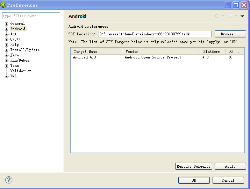Screen dimensions: 250x189
Task: Minimize the Preferences window
Action: click(227, 5)
